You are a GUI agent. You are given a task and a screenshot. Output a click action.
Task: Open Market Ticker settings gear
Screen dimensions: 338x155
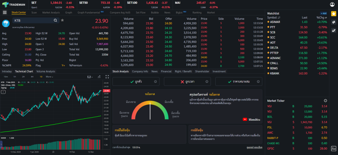[x=325, y=100]
